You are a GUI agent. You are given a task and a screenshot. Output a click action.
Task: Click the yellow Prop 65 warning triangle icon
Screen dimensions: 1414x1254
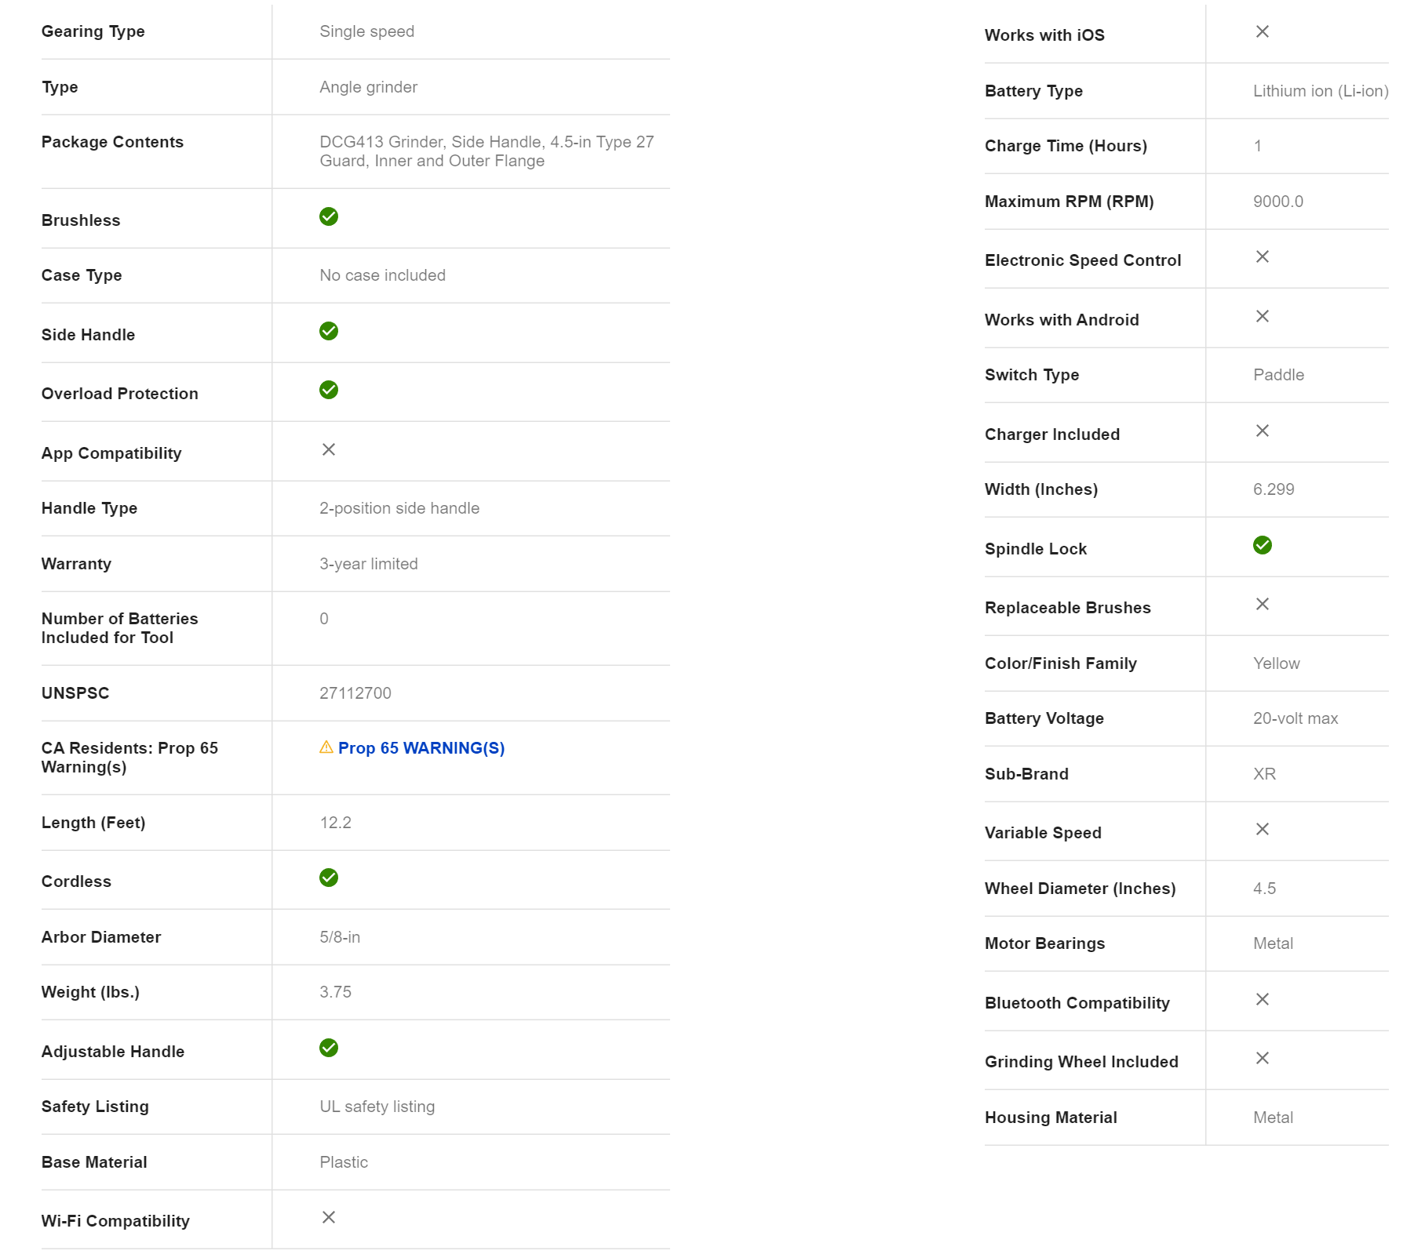coord(326,747)
